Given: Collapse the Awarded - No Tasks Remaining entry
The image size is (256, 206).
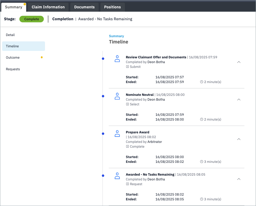Looking at the screenshot, I should coord(239,179).
